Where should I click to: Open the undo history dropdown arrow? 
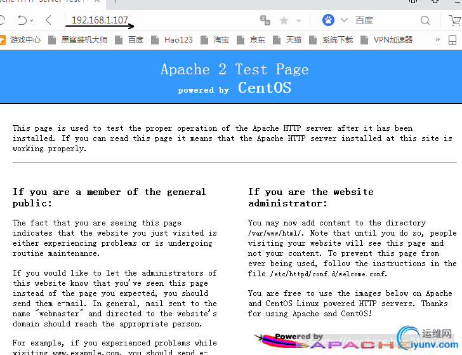(x=32, y=20)
